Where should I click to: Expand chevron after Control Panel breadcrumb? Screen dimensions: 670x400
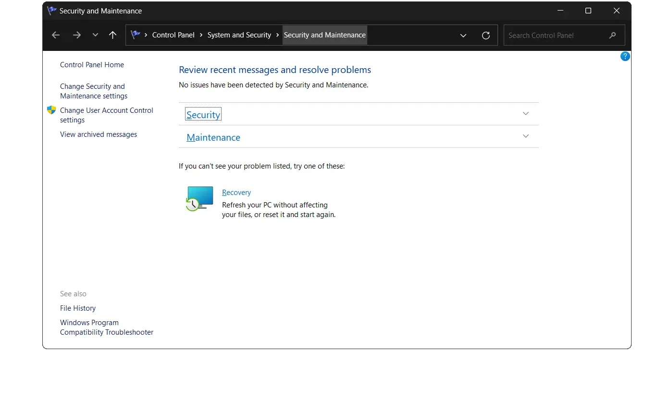[x=201, y=35]
